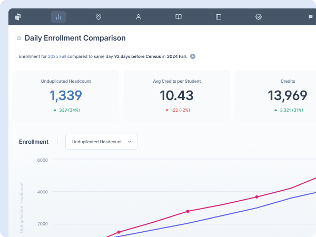This screenshot has height=237, width=316.
Task: Select the Credits summary card
Action: [279, 95]
